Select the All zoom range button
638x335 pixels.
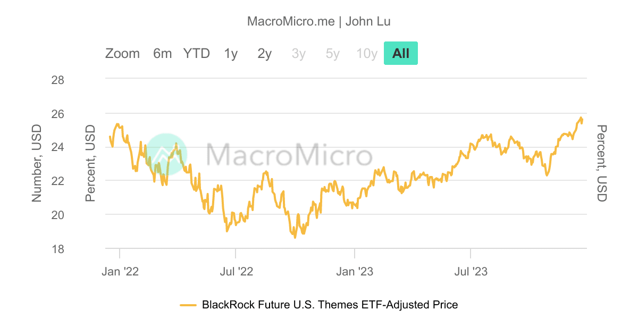[x=401, y=53]
